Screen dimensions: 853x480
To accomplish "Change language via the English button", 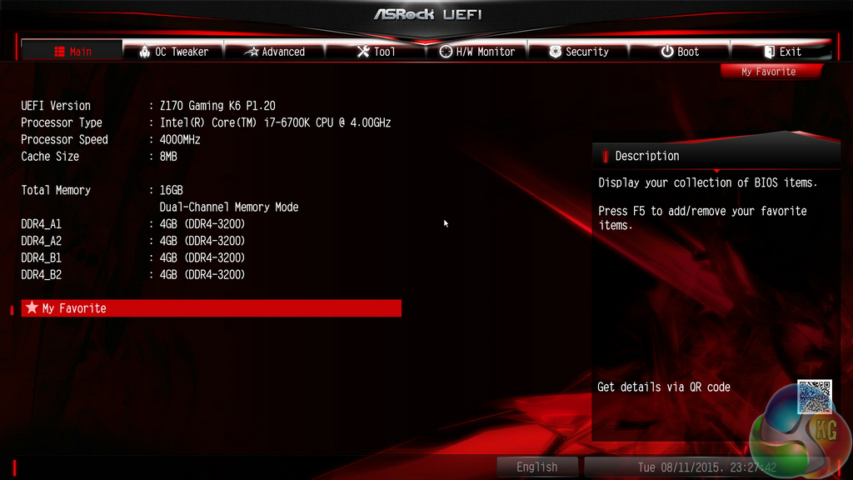I will click(537, 467).
